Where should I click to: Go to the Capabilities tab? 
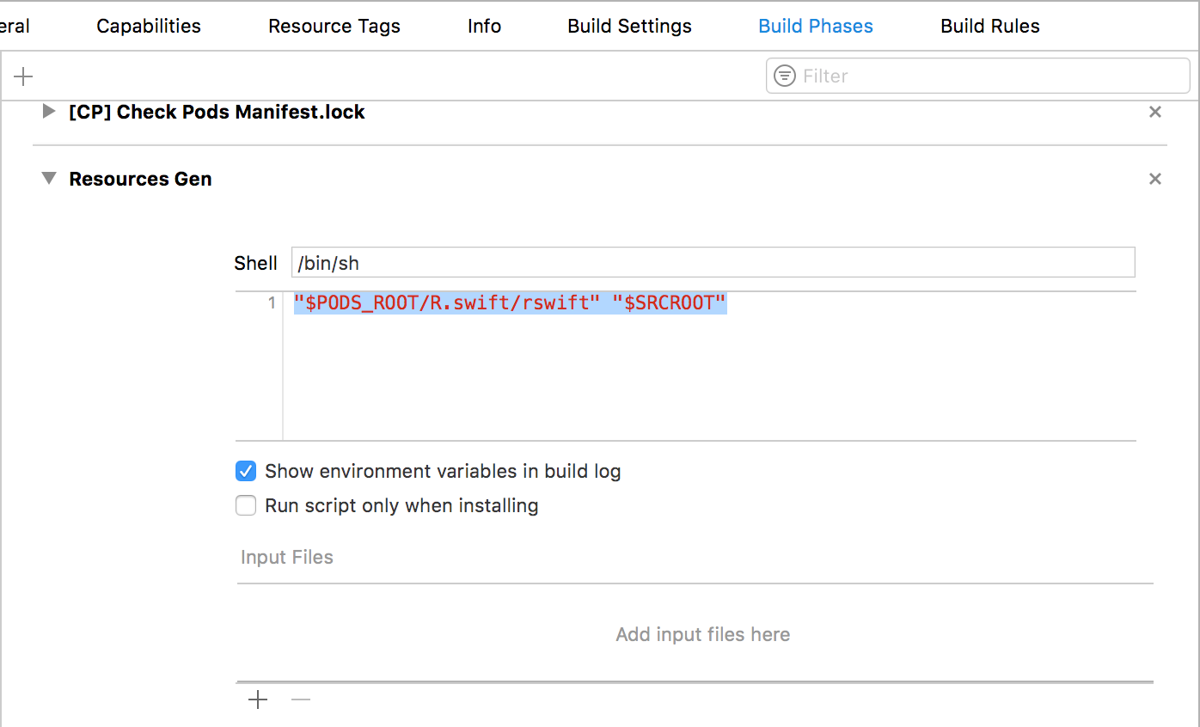pos(149,26)
